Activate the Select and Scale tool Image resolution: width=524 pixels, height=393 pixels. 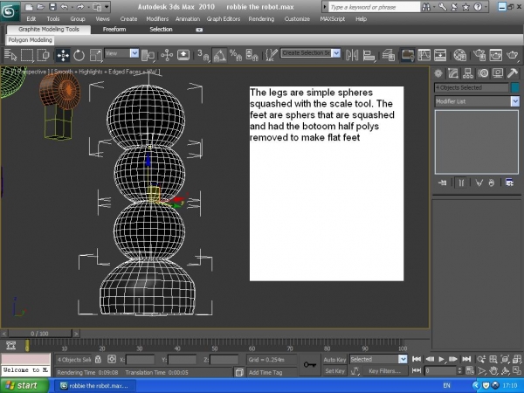(x=95, y=55)
